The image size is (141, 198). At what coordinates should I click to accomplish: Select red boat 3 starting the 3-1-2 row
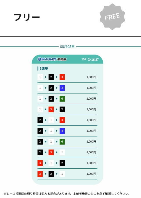(40, 163)
